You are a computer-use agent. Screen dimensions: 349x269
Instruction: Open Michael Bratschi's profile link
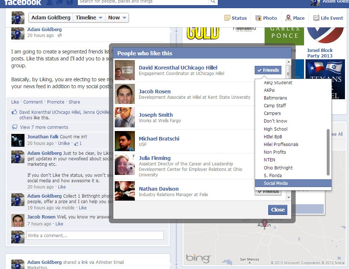tap(159, 139)
